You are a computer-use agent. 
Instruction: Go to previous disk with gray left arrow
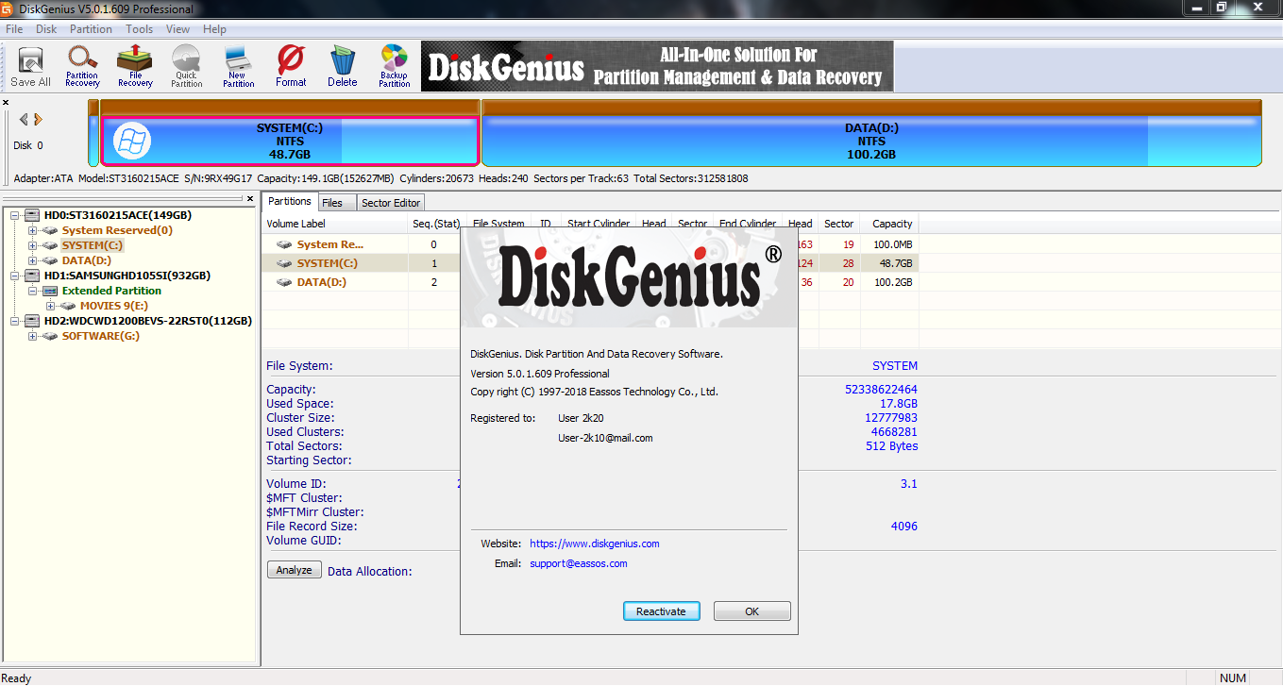(24, 119)
